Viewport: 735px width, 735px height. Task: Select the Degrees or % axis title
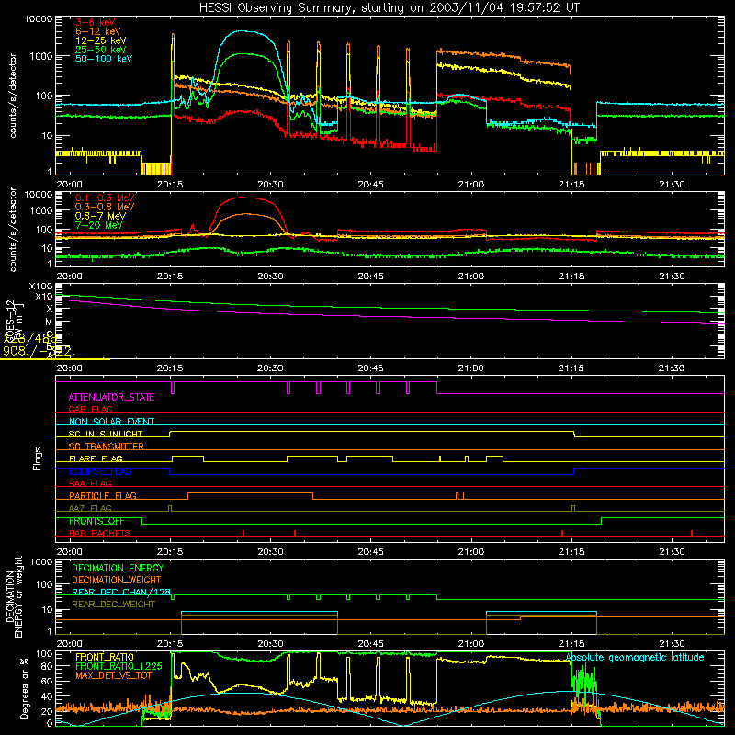(x=24, y=688)
